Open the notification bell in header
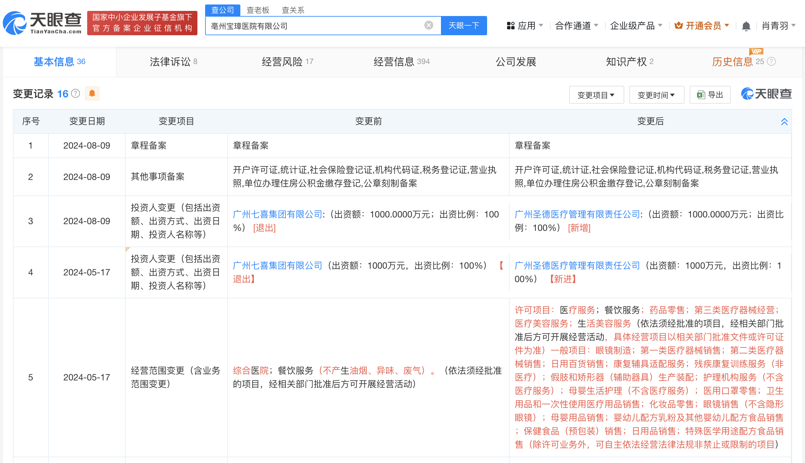This screenshot has width=805, height=463. tap(746, 26)
